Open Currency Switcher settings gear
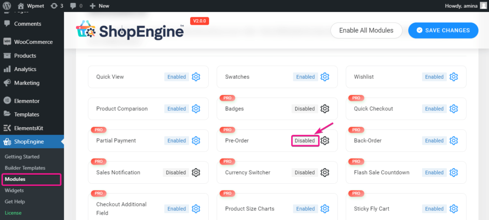This screenshot has height=220, width=489. [x=325, y=172]
